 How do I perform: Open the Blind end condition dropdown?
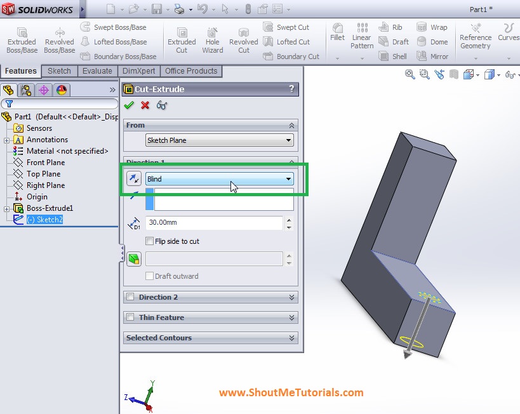(220, 179)
